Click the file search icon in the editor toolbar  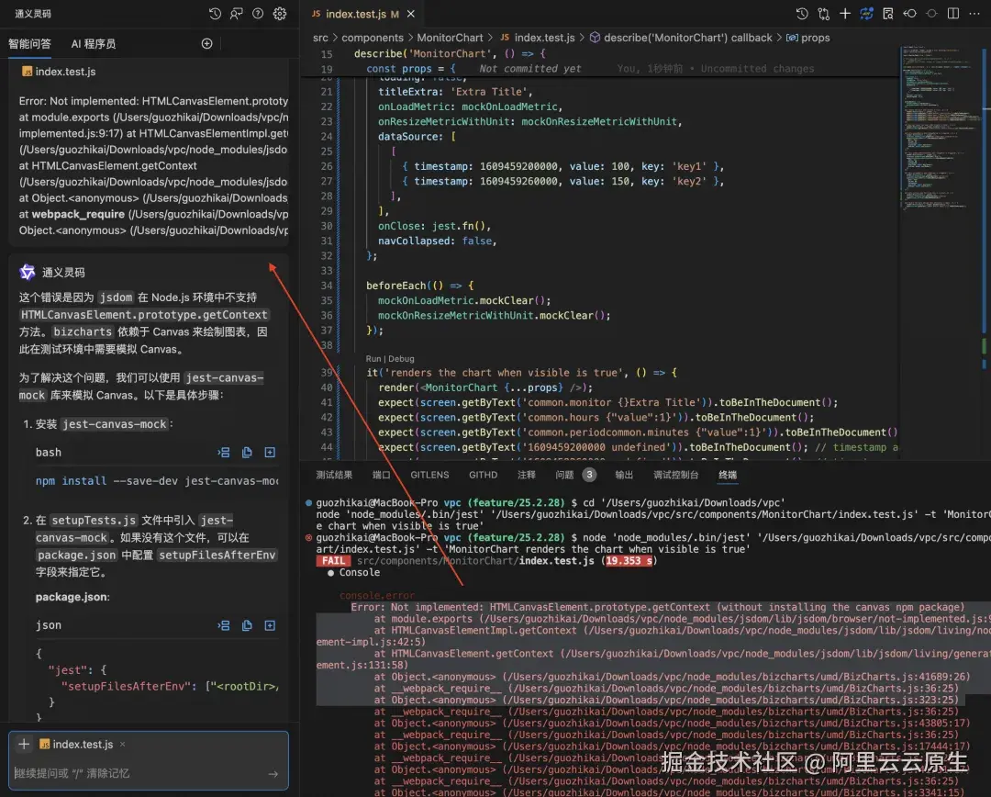click(x=888, y=13)
